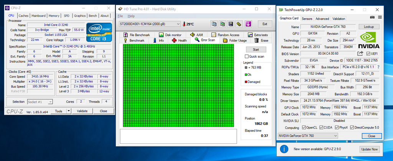Open the GPU-Z hamburger menu

click(x=380, y=17)
